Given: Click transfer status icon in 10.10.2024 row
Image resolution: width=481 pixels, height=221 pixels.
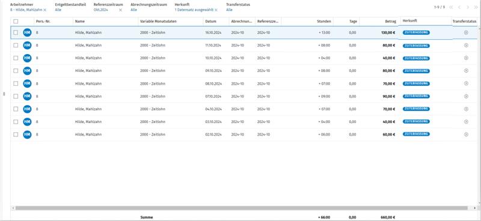Looking at the screenshot, I should pos(466,58).
